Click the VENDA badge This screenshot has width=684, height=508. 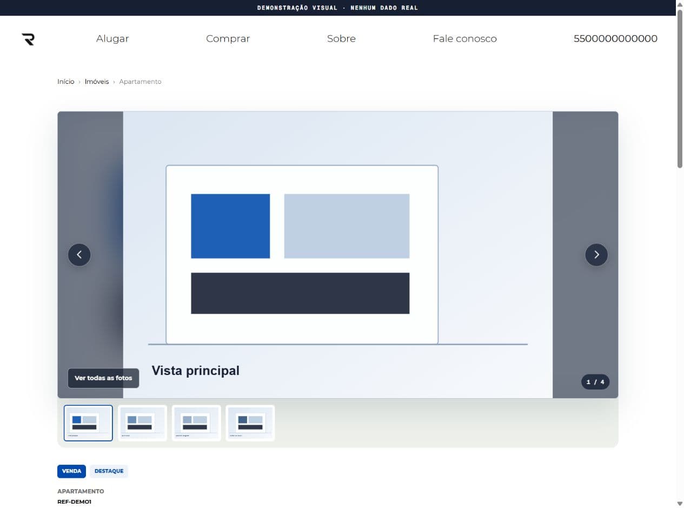click(71, 471)
